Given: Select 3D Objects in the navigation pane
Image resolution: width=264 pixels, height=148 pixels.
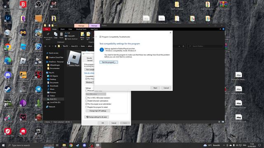Looking at the screenshot, I should click(52, 76).
